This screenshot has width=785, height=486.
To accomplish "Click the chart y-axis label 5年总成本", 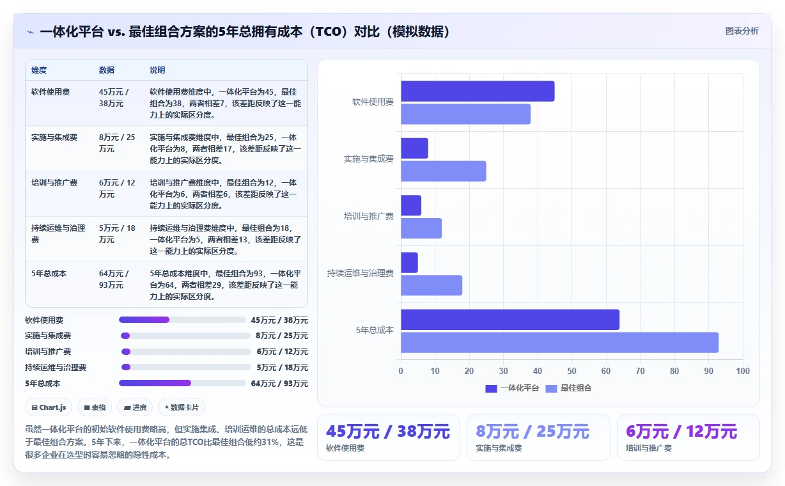I will 375,330.
